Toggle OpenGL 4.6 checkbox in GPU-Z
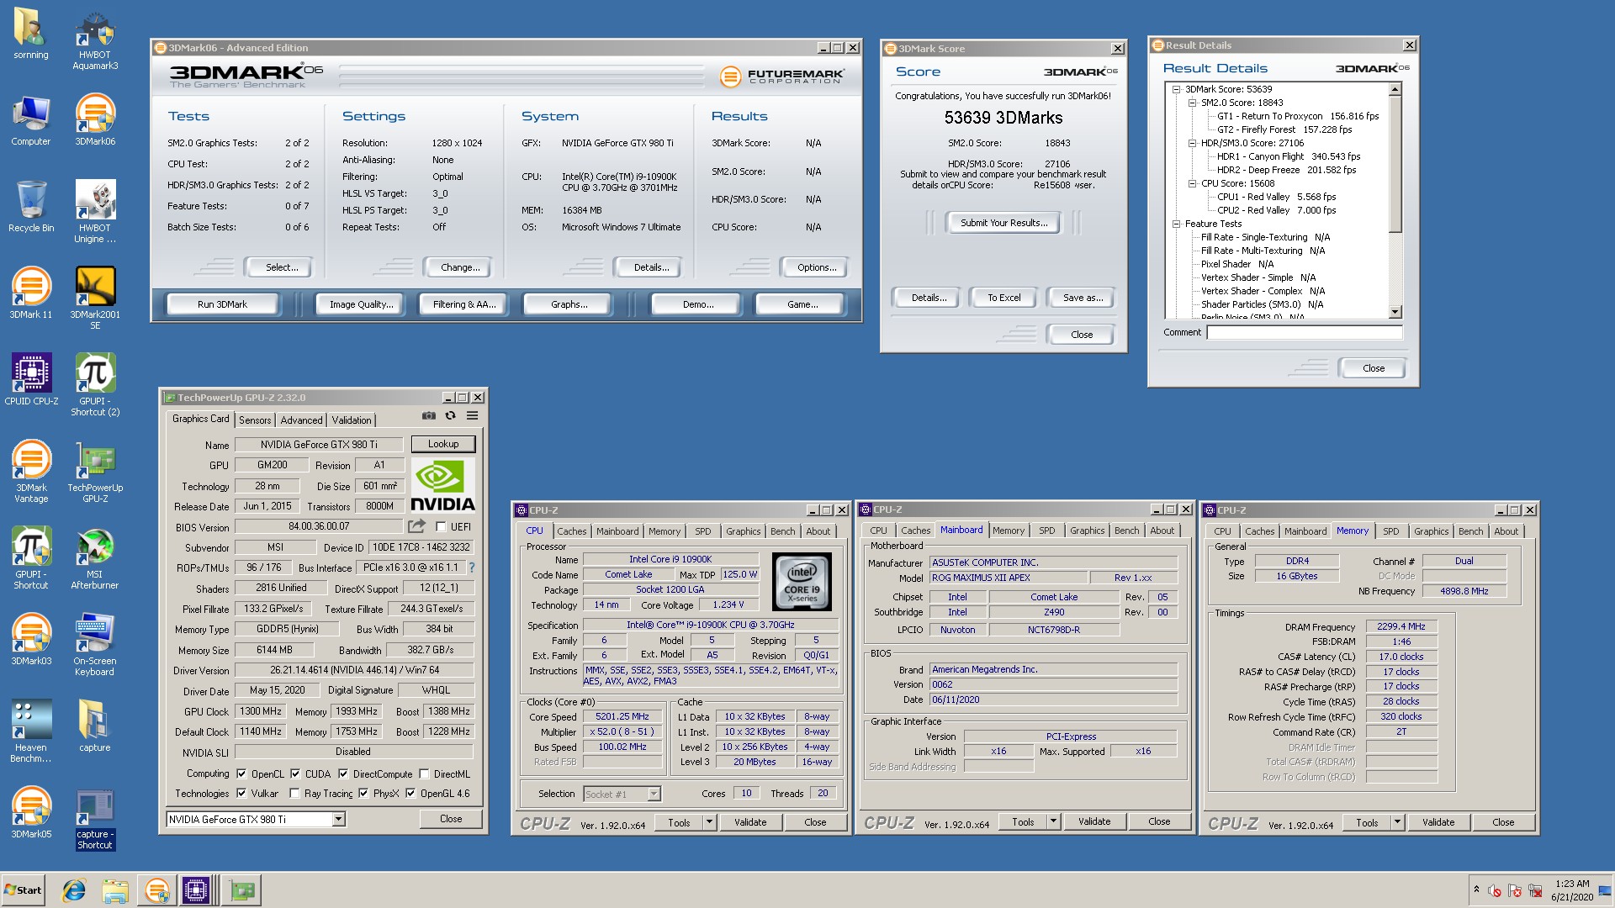The image size is (1615, 908). click(410, 794)
